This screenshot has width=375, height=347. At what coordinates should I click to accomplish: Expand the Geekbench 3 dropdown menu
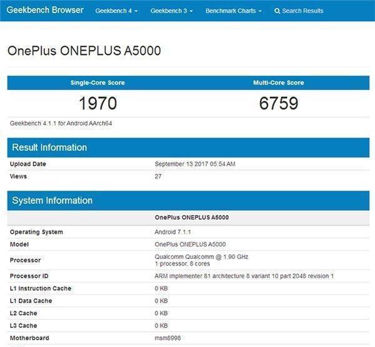pyautogui.click(x=172, y=11)
